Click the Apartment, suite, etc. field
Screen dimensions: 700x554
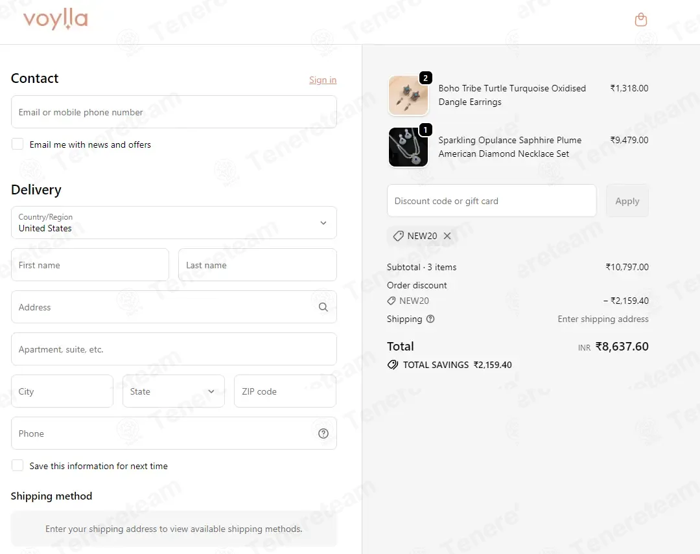174,349
